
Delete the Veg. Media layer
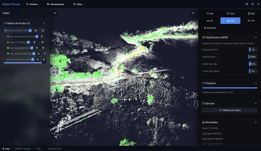pyautogui.click(x=45, y=54)
